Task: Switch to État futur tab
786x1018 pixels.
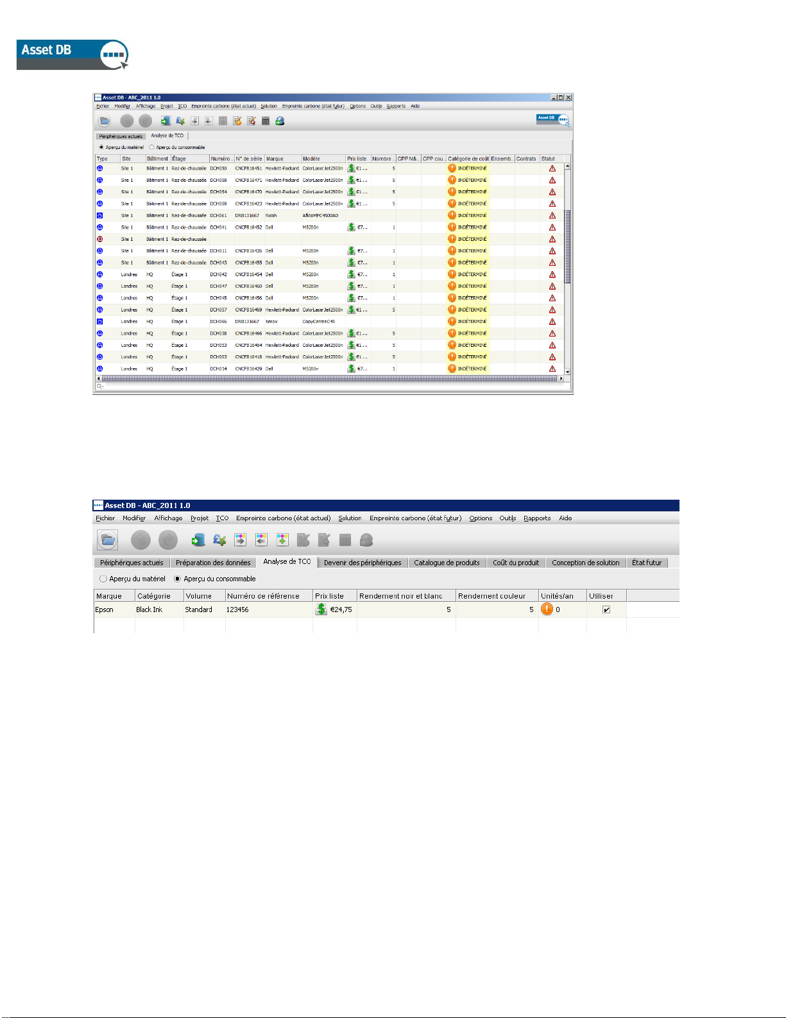Action: coord(647,563)
